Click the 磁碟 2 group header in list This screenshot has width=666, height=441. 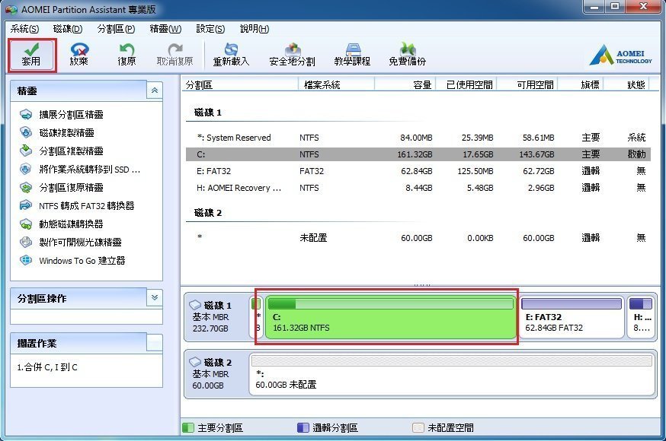tap(208, 213)
